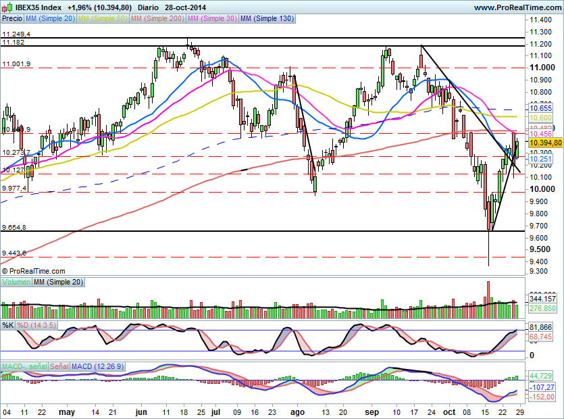Click the 344.157 volume average value

[x=542, y=299]
